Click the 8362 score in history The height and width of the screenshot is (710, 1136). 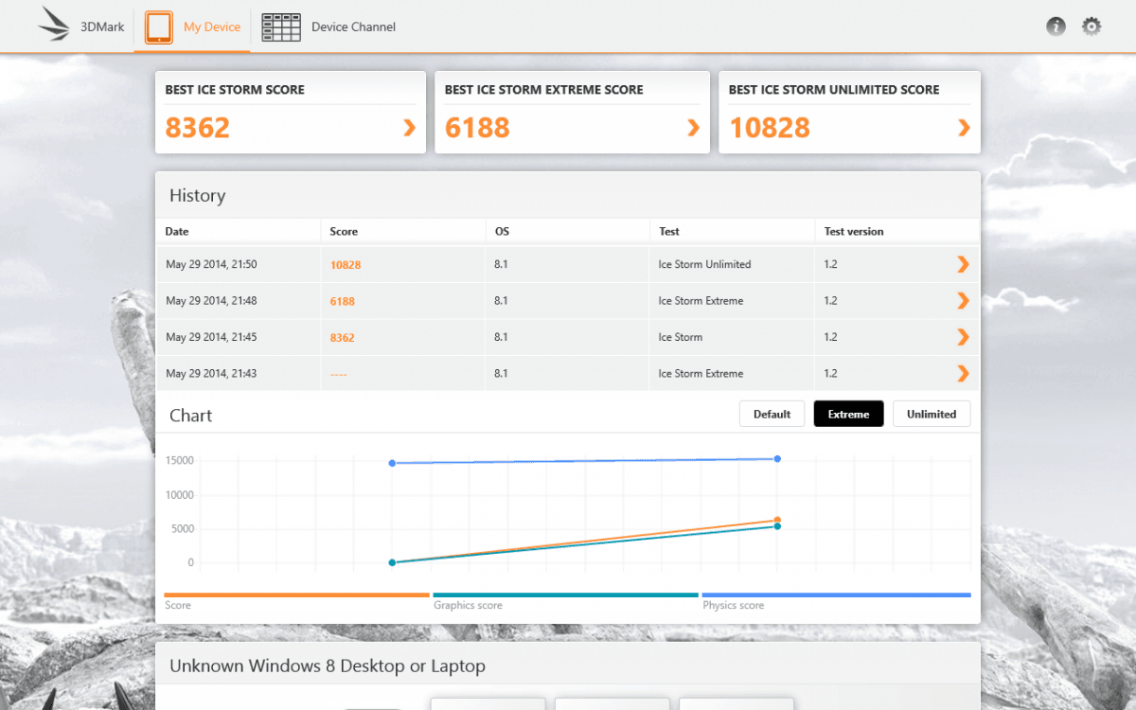coord(343,338)
